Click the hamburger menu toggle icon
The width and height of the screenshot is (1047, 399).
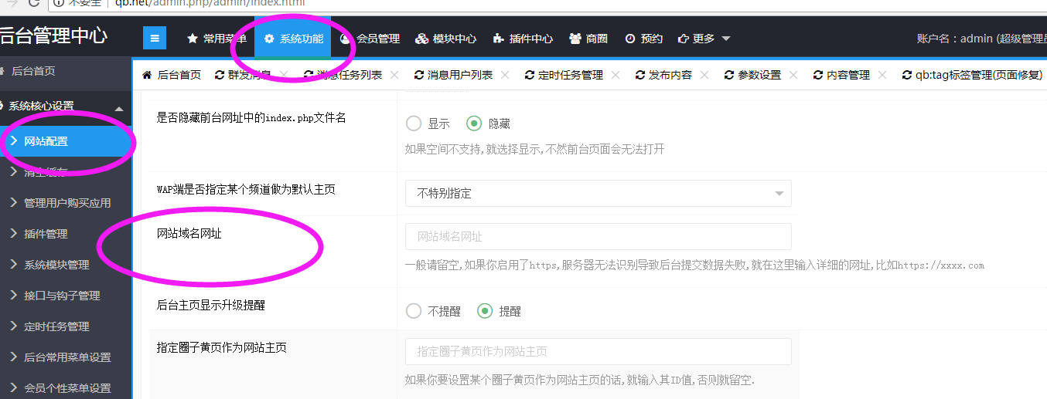tap(155, 38)
